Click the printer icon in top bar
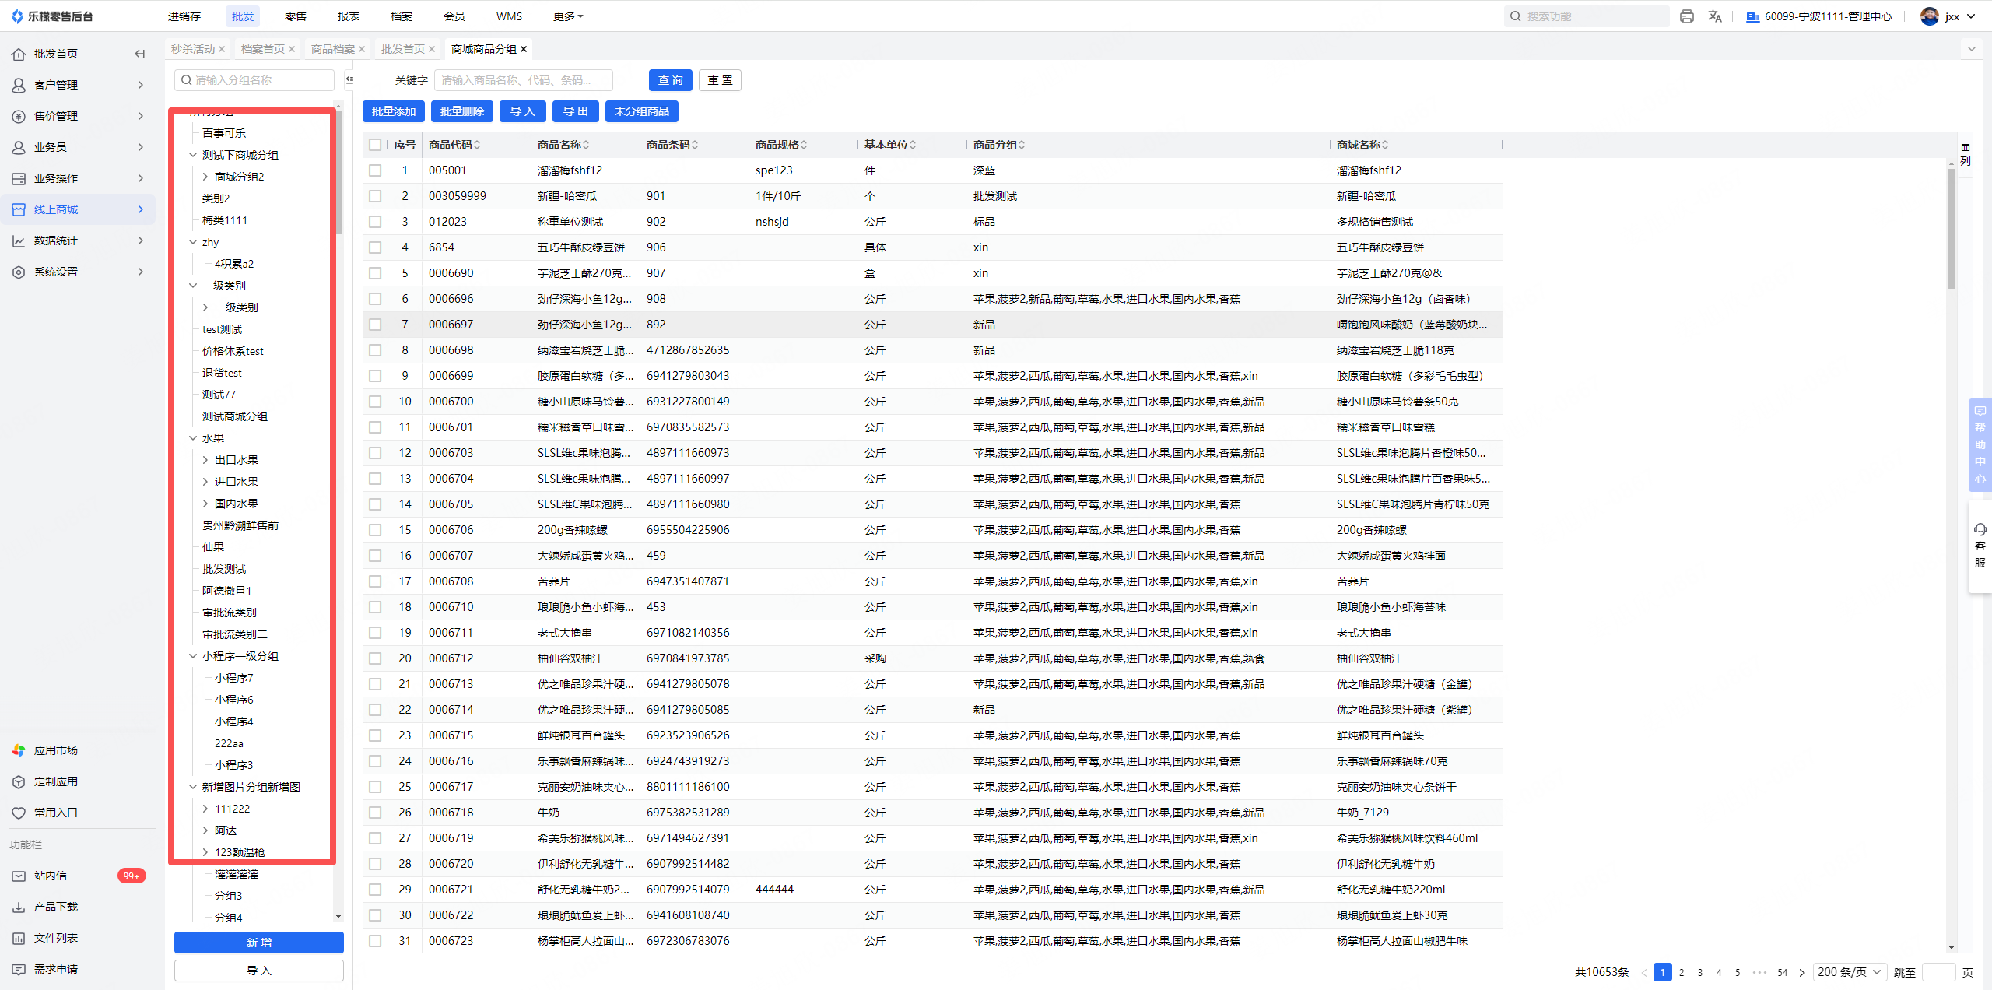Screen dimensions: 1992x990 [x=1686, y=16]
